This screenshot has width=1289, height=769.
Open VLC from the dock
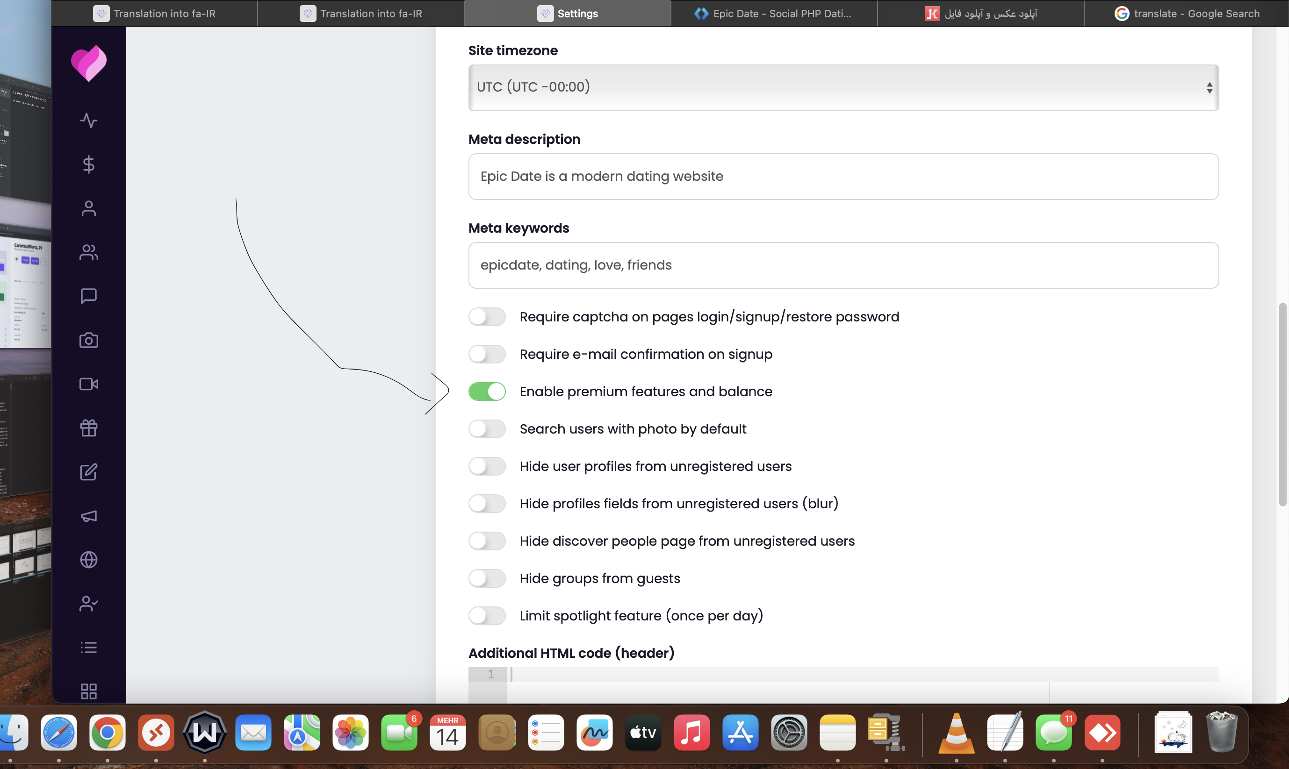coord(956,733)
